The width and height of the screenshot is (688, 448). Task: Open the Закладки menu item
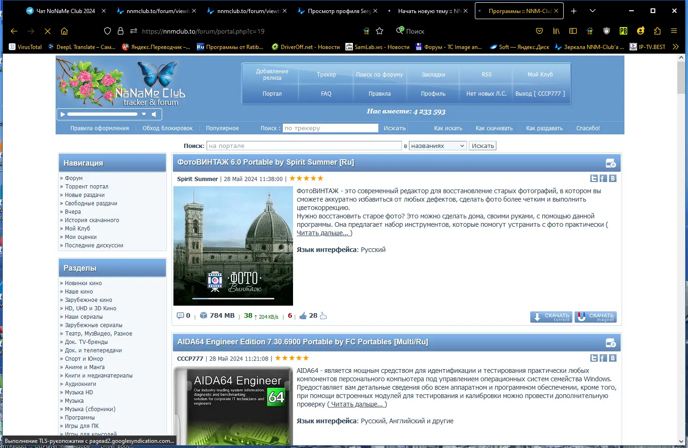[x=433, y=75]
